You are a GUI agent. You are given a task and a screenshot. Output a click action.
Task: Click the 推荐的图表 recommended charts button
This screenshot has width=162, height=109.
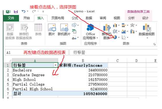107,31
